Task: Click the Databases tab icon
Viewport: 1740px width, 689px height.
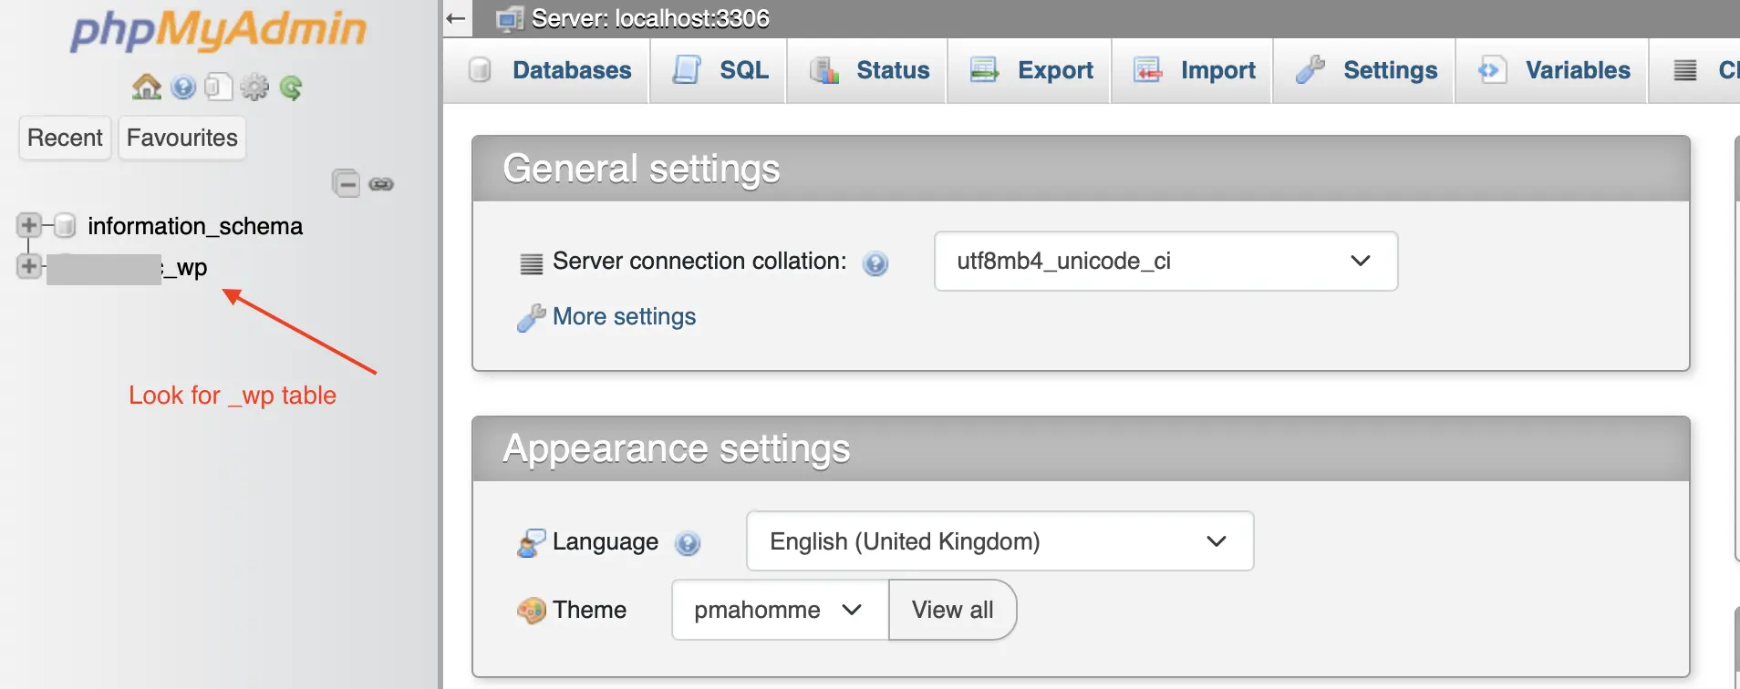Action: click(x=480, y=69)
